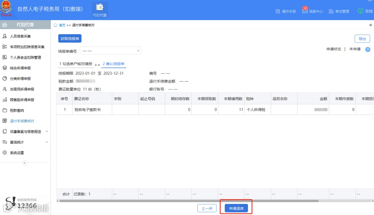374x215 pixels.
Task: Click 导出 export button
Action: pos(362,39)
